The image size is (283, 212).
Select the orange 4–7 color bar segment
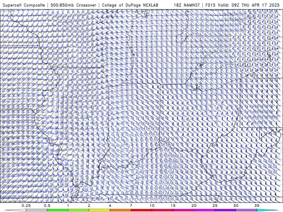click(x=120, y=210)
